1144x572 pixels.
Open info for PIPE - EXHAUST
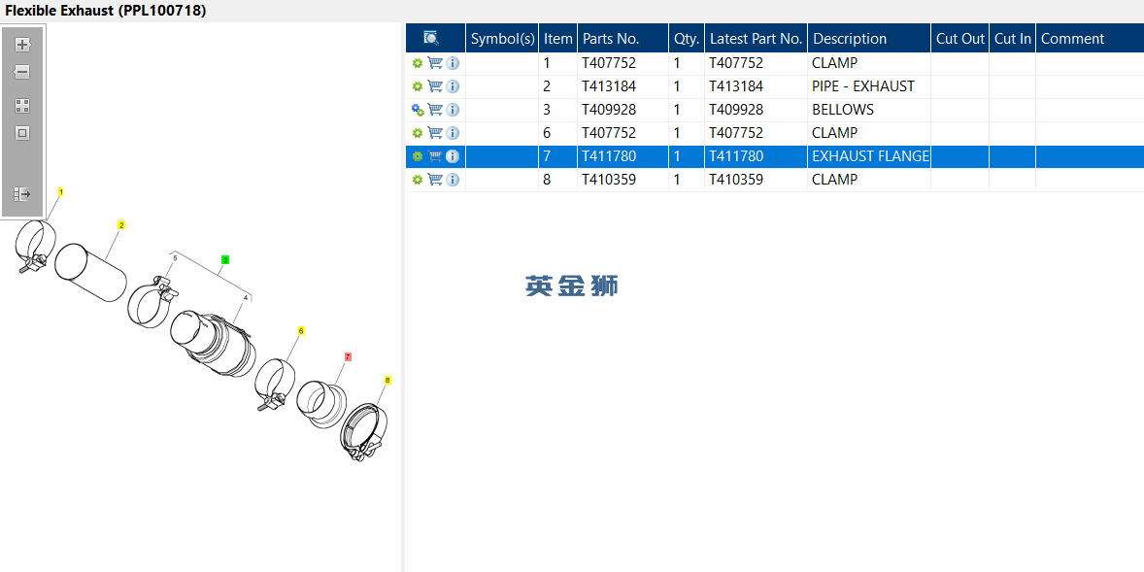pyautogui.click(x=453, y=86)
